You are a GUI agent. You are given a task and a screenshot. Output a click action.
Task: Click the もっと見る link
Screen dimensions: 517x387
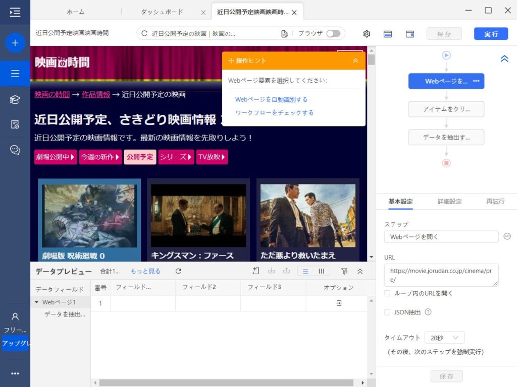point(145,271)
